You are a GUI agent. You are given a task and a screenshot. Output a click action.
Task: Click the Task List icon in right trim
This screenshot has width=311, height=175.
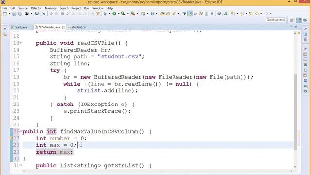(x=306, y=40)
